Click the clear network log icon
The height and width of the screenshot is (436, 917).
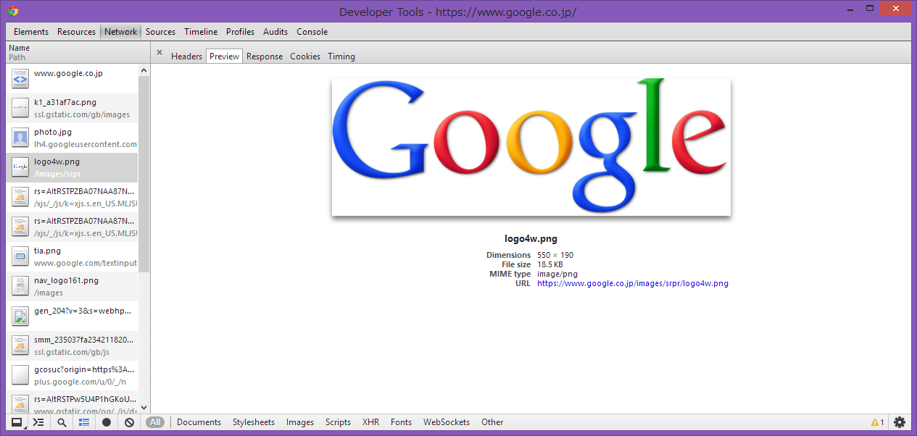(129, 422)
